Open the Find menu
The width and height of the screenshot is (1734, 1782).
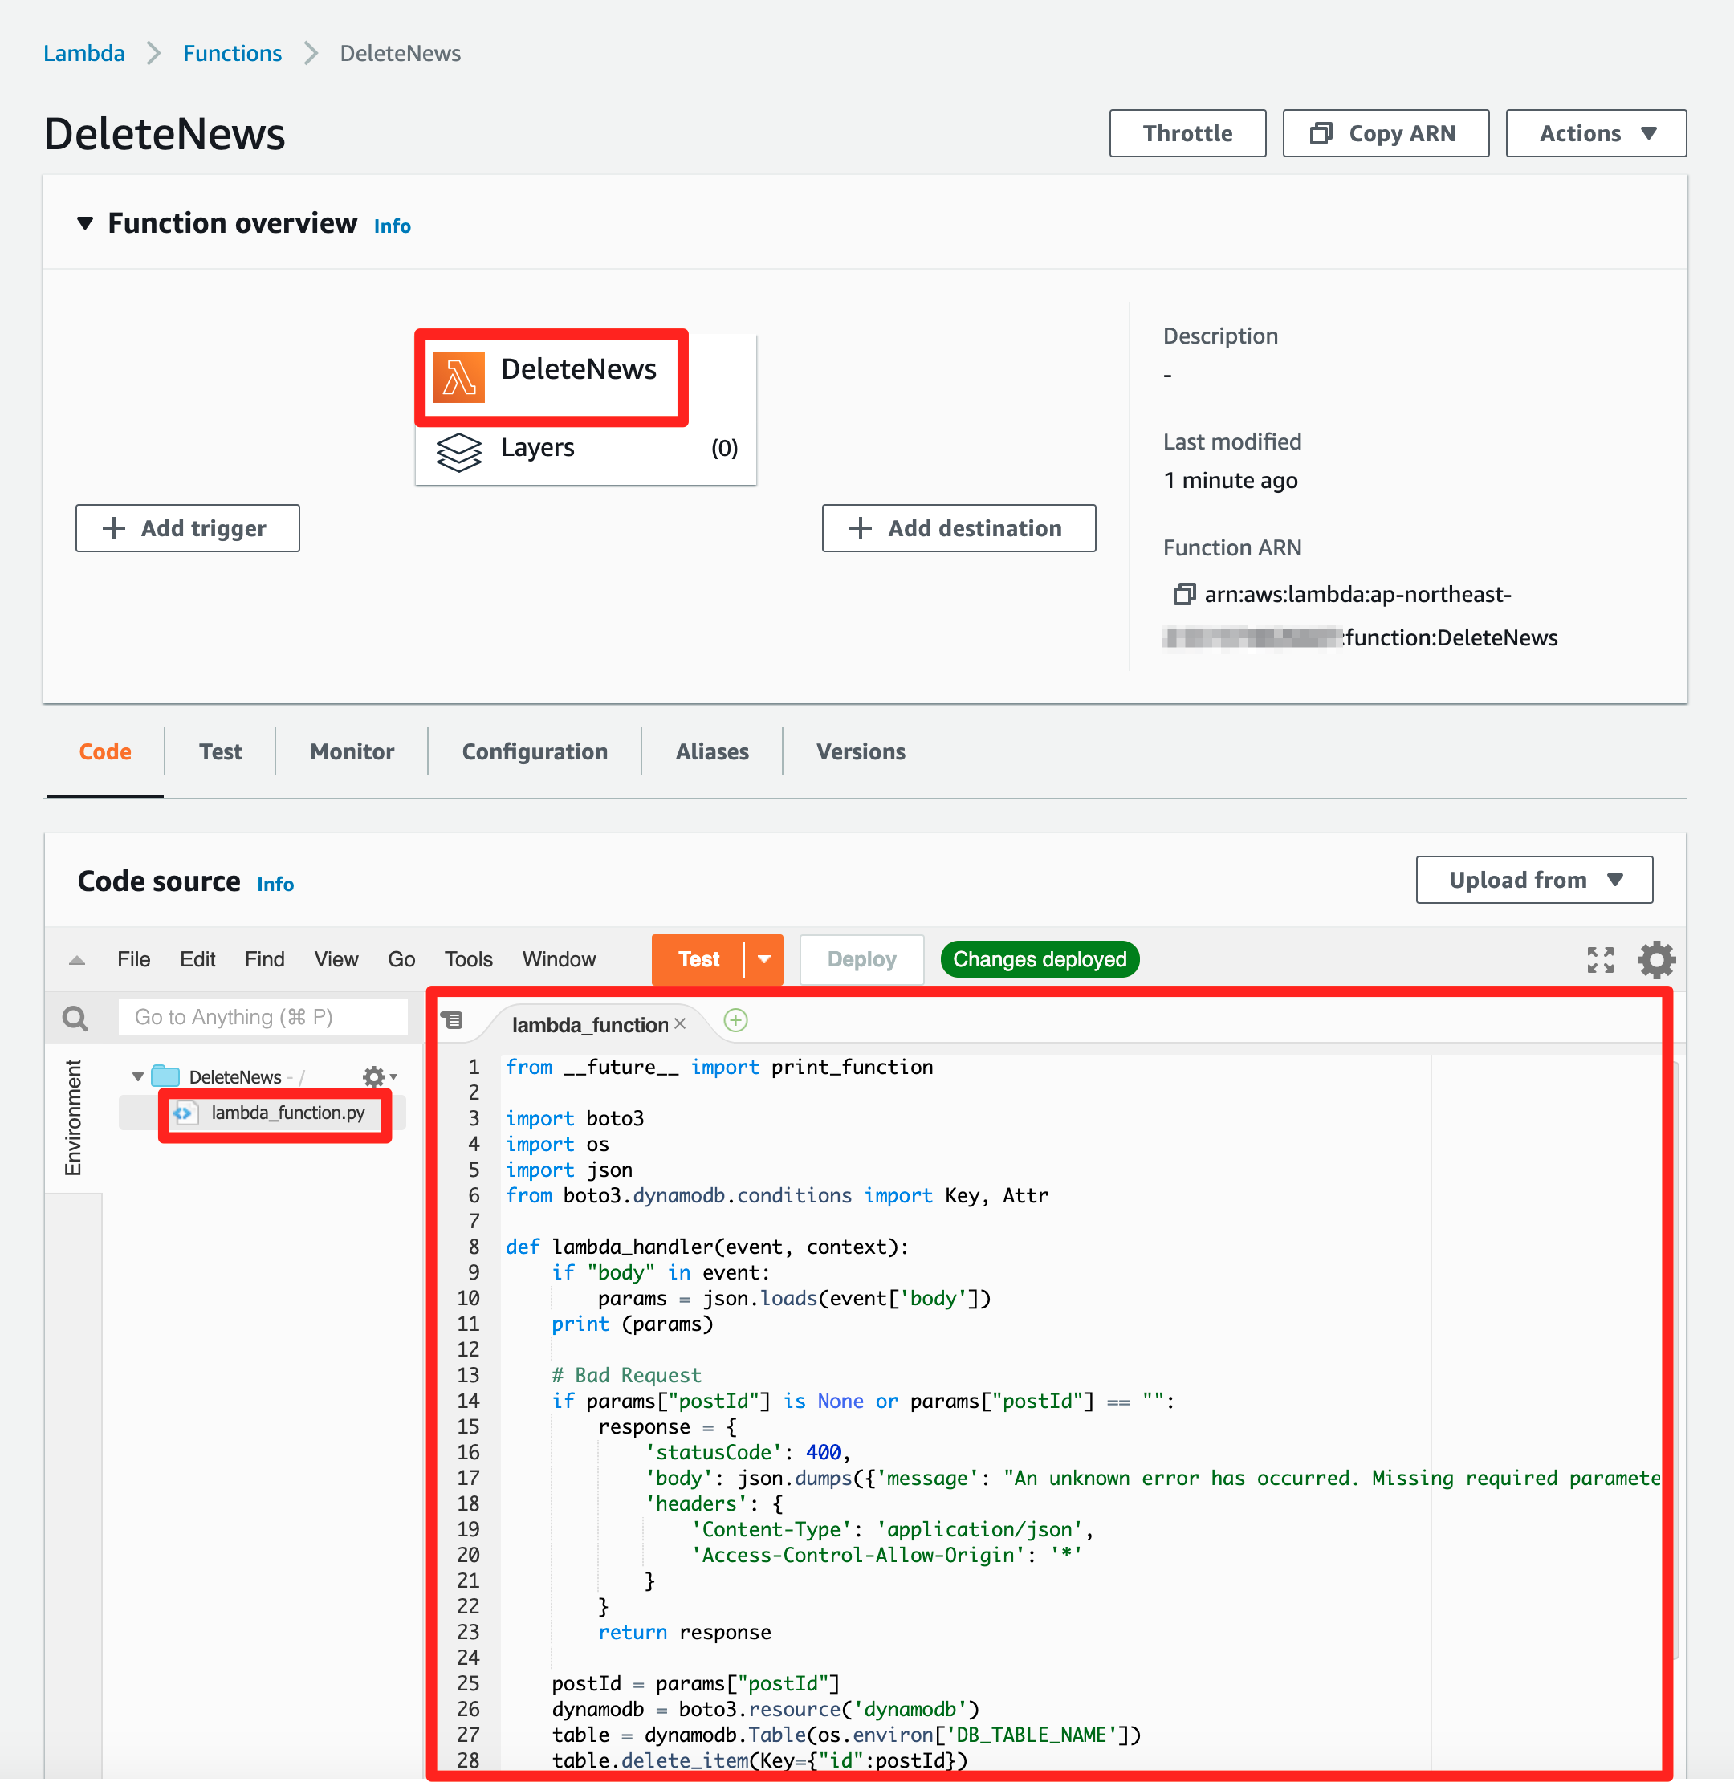pyautogui.click(x=264, y=959)
